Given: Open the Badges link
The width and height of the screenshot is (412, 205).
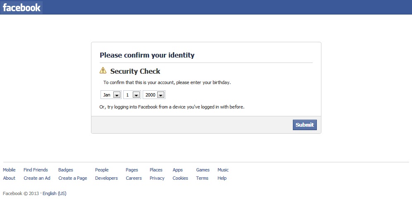Looking at the screenshot, I should 66,170.
